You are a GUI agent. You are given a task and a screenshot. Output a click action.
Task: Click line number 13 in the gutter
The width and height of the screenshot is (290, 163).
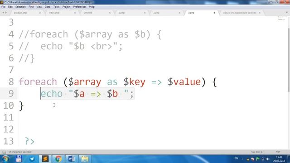pos(8,141)
